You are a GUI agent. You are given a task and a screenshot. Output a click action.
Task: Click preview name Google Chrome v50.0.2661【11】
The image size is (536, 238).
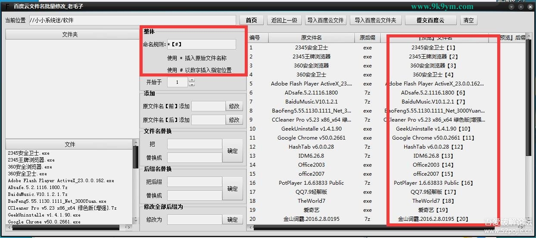coord(433,137)
